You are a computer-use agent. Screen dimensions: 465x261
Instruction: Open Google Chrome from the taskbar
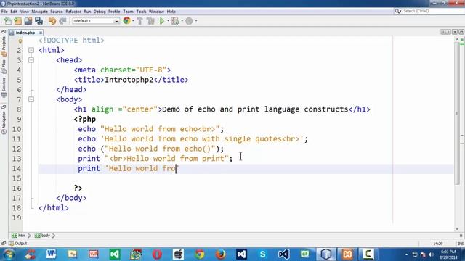coord(200,254)
